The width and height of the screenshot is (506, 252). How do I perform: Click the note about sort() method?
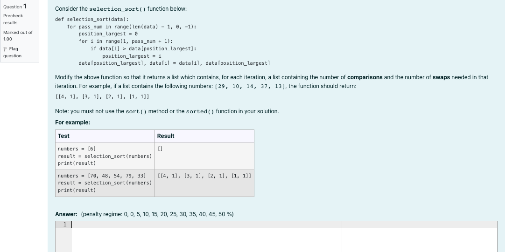coord(167,111)
